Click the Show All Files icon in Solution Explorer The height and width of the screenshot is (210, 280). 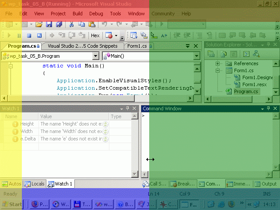point(223,54)
